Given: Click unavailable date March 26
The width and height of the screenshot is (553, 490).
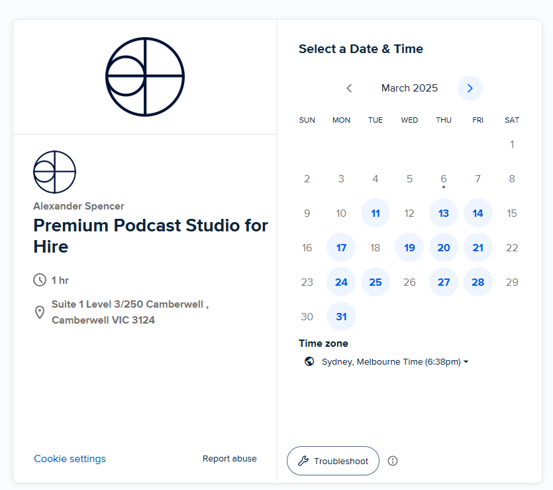Looking at the screenshot, I should coord(409,282).
